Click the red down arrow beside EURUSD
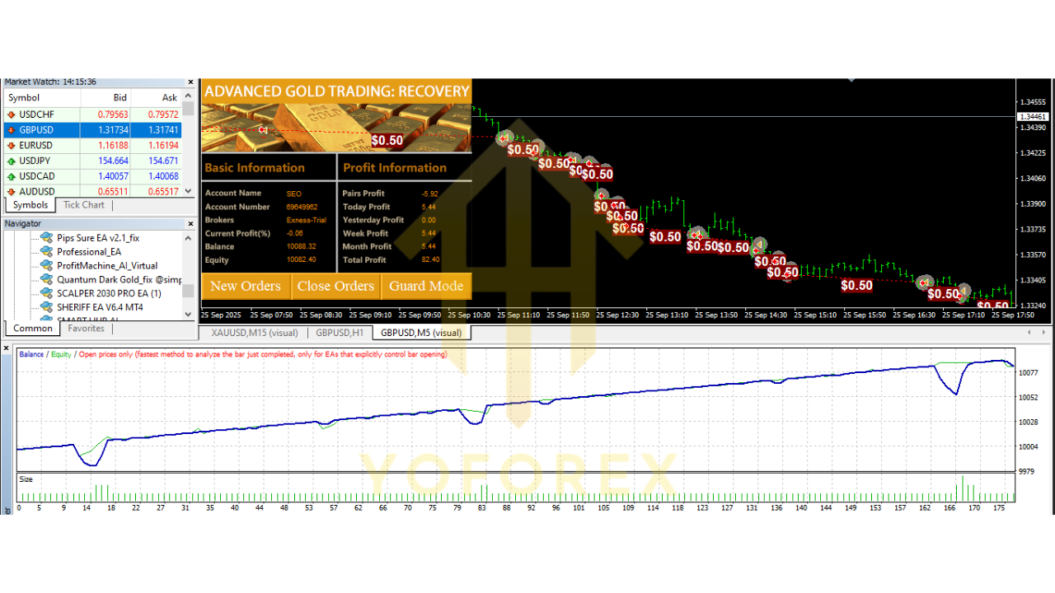The image size is (1055, 593). (10, 145)
